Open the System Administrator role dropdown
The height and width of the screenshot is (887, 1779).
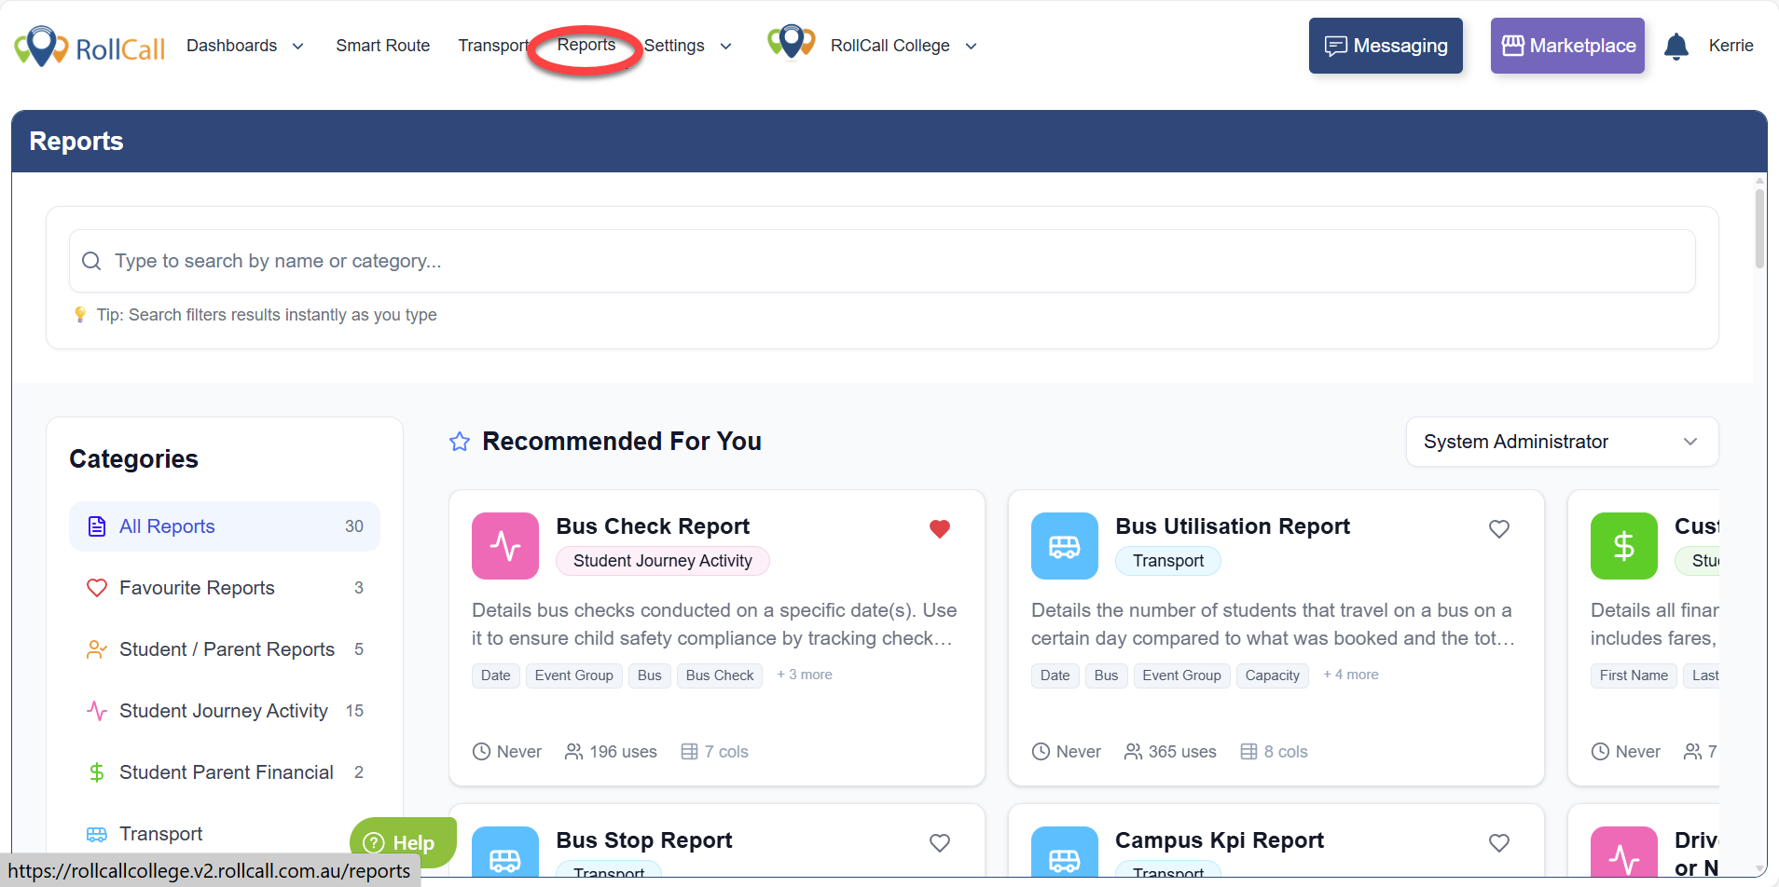pyautogui.click(x=1562, y=442)
